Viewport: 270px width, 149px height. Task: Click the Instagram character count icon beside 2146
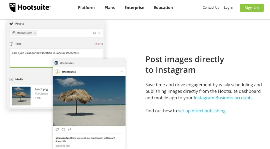[x=96, y=44]
